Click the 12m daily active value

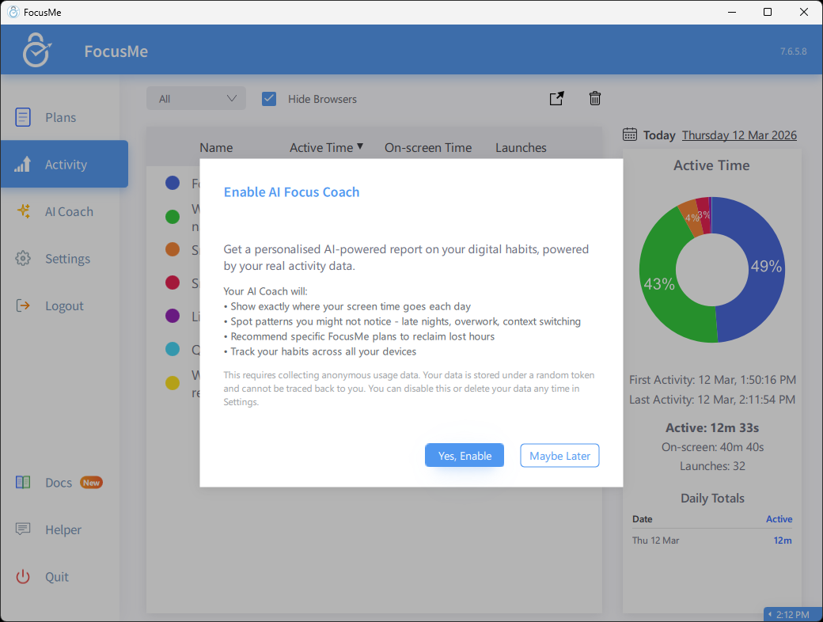[782, 540]
